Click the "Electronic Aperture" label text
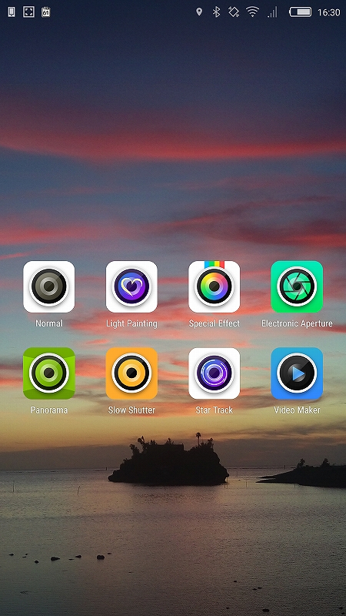 (x=297, y=323)
